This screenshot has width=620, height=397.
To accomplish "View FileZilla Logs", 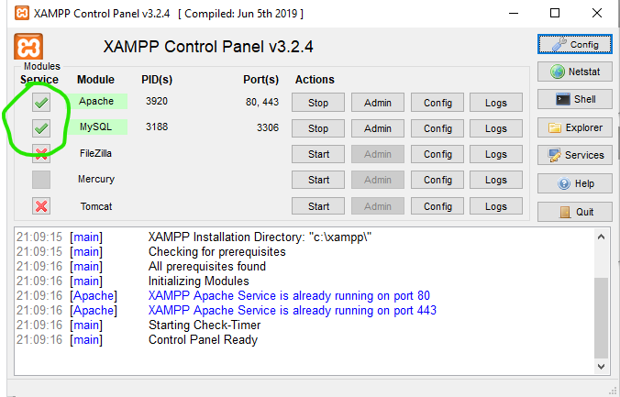I will pyautogui.click(x=496, y=154).
